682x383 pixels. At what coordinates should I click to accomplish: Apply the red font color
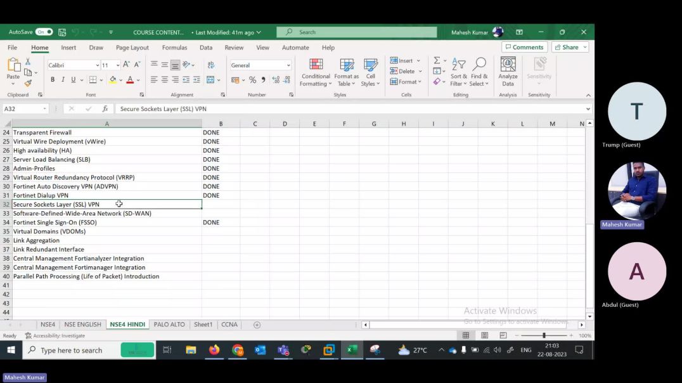(129, 80)
